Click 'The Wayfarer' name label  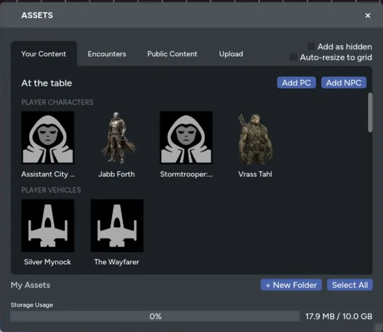(116, 262)
